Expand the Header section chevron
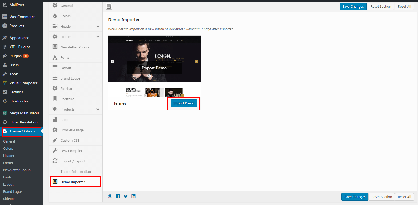418x205 pixels. [98, 26]
